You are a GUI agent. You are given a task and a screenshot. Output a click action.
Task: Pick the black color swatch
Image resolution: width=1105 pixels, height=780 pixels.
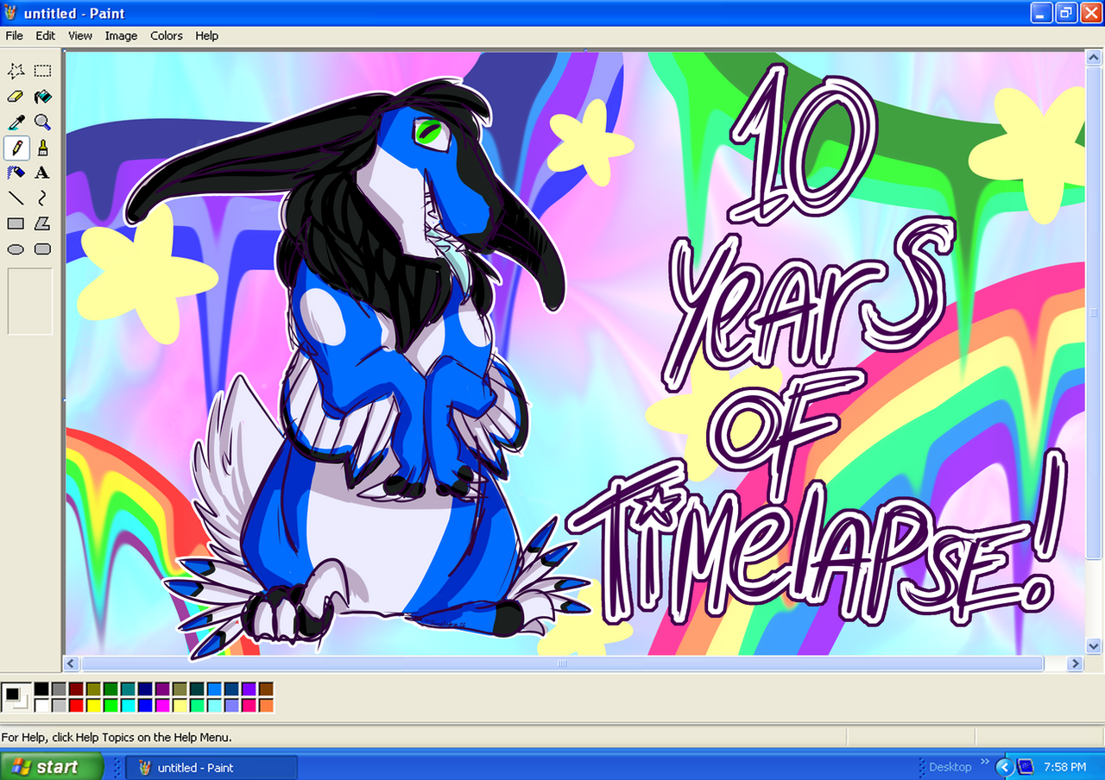coord(41,689)
